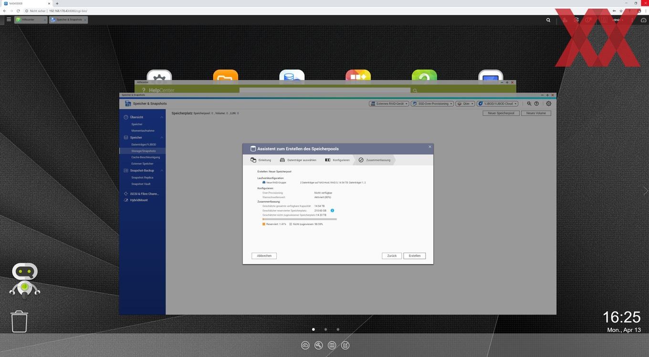649x357 pixels.
Task: Click the myQNAPcloud icon in bottom dock
Action: (305, 345)
